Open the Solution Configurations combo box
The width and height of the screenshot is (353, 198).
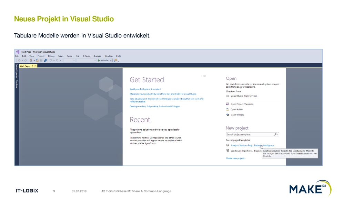click(x=69, y=60)
